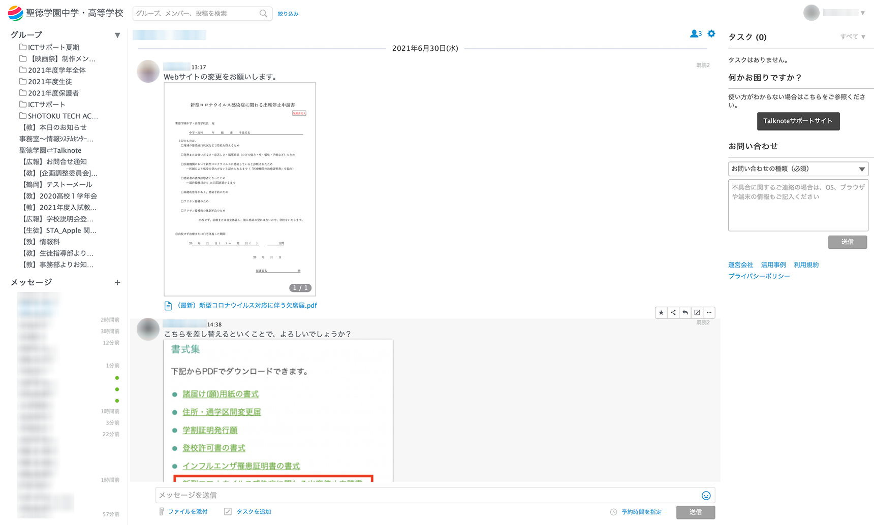Open emoji picker in message box
Image resolution: width=874 pixels, height=525 pixels.
click(x=706, y=496)
